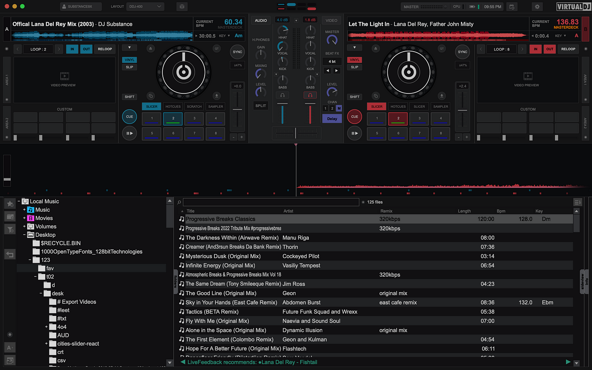The height and width of the screenshot is (370, 592).
Task: Open deck A KEY dropdown
Action: point(224,36)
